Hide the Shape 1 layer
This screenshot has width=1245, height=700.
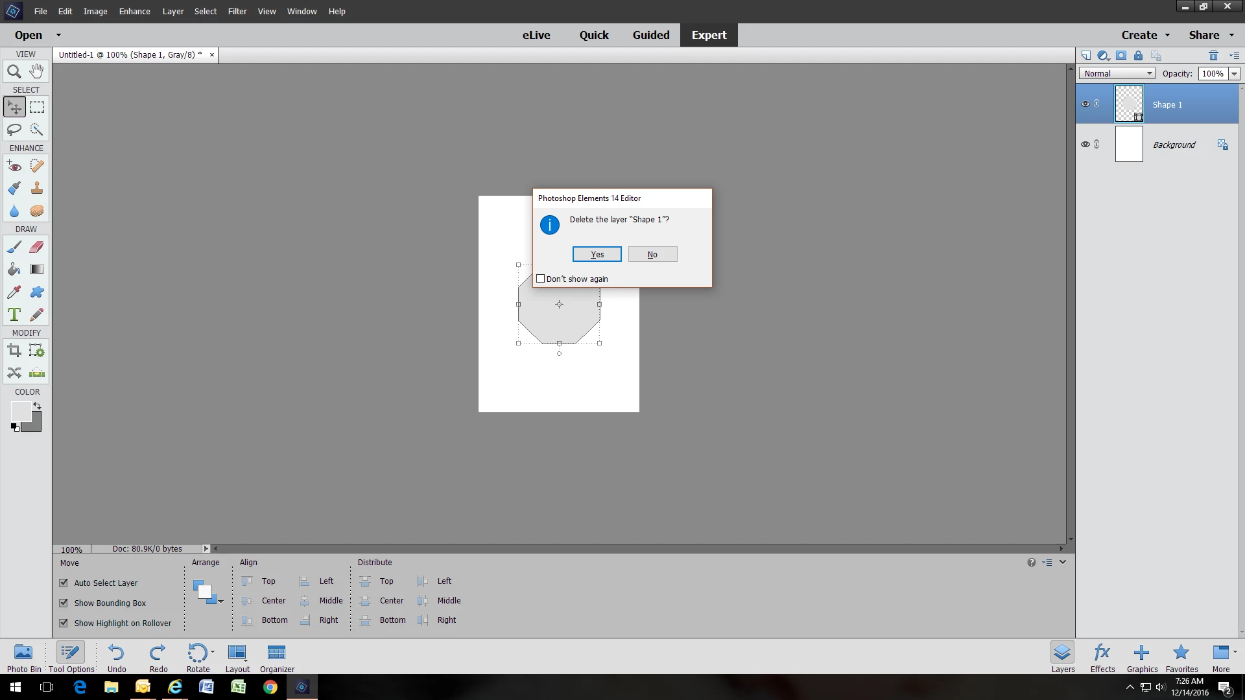point(1085,104)
